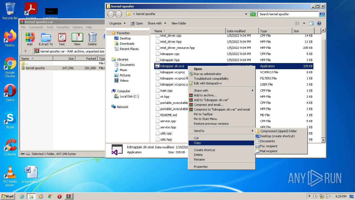Expand Send to submenu in context menu
The width and height of the screenshot is (355, 200).
[x=221, y=131]
